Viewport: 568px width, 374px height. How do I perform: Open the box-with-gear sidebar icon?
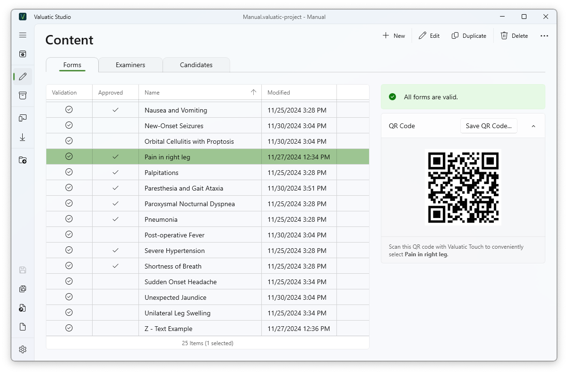click(23, 54)
